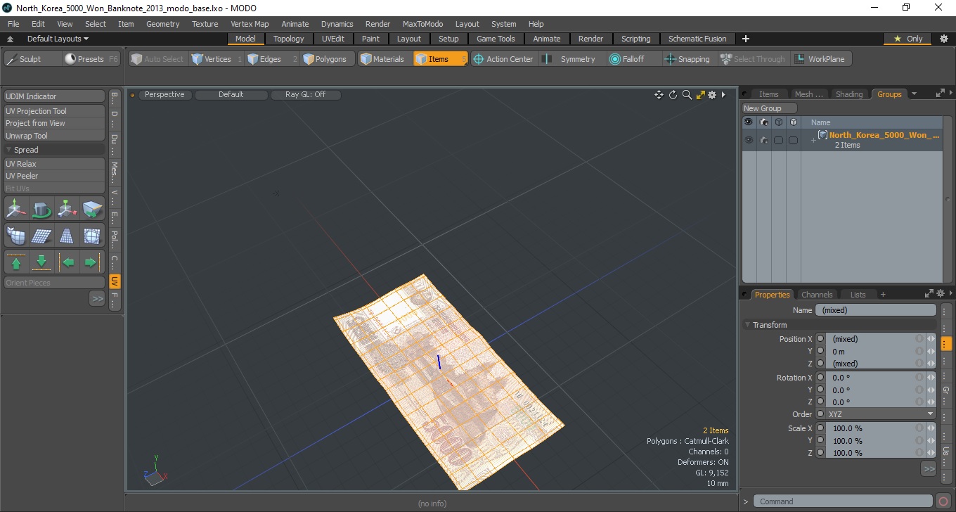Toggle Auto Select mode
The image size is (956, 512).
[157, 59]
